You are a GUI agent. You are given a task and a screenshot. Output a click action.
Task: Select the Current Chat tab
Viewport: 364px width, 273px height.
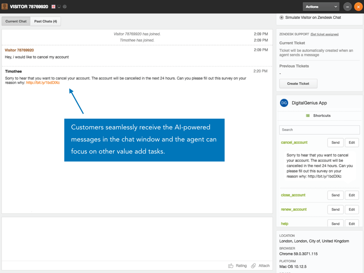point(16,21)
